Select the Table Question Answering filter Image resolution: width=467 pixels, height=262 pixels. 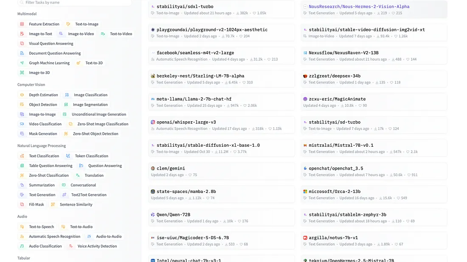coord(46,166)
